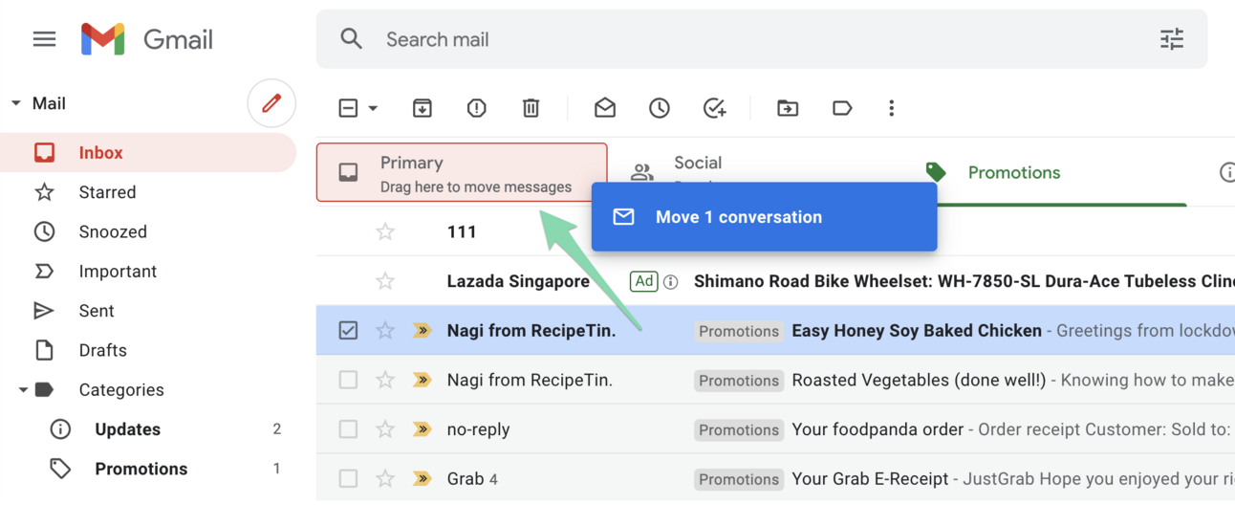Delete the selected conversation

[x=531, y=108]
